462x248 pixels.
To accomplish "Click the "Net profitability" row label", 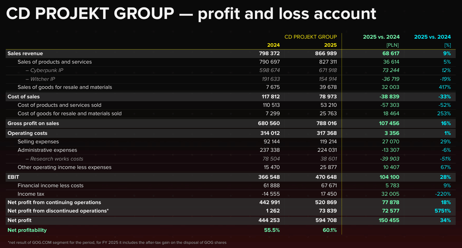I will click(27, 230).
